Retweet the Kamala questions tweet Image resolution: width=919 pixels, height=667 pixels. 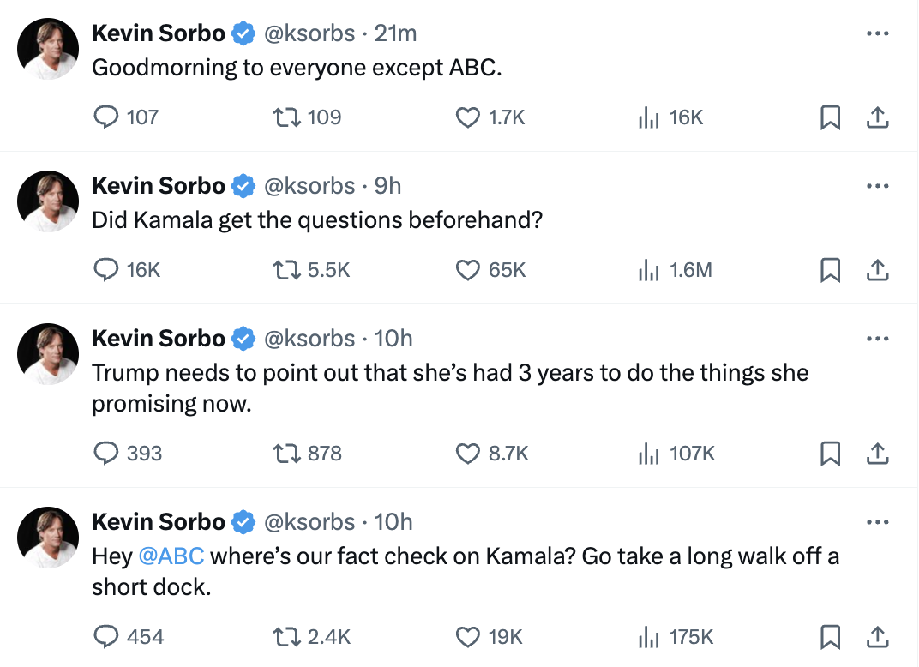(x=285, y=270)
